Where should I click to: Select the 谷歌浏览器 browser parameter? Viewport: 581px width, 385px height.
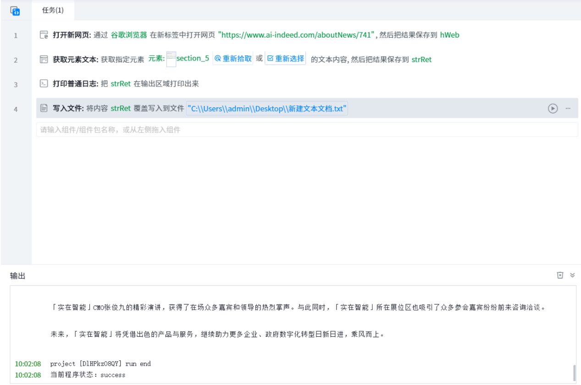129,35
